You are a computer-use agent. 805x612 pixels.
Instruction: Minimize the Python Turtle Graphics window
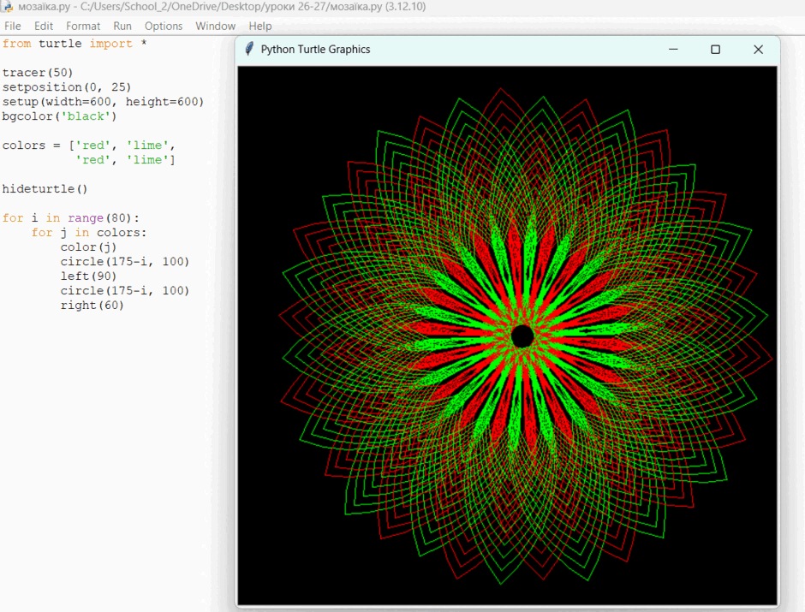[673, 50]
